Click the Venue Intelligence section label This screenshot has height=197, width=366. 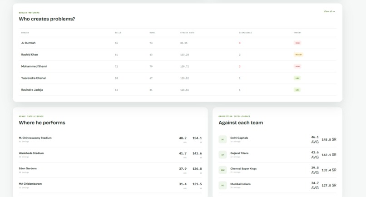31,116
